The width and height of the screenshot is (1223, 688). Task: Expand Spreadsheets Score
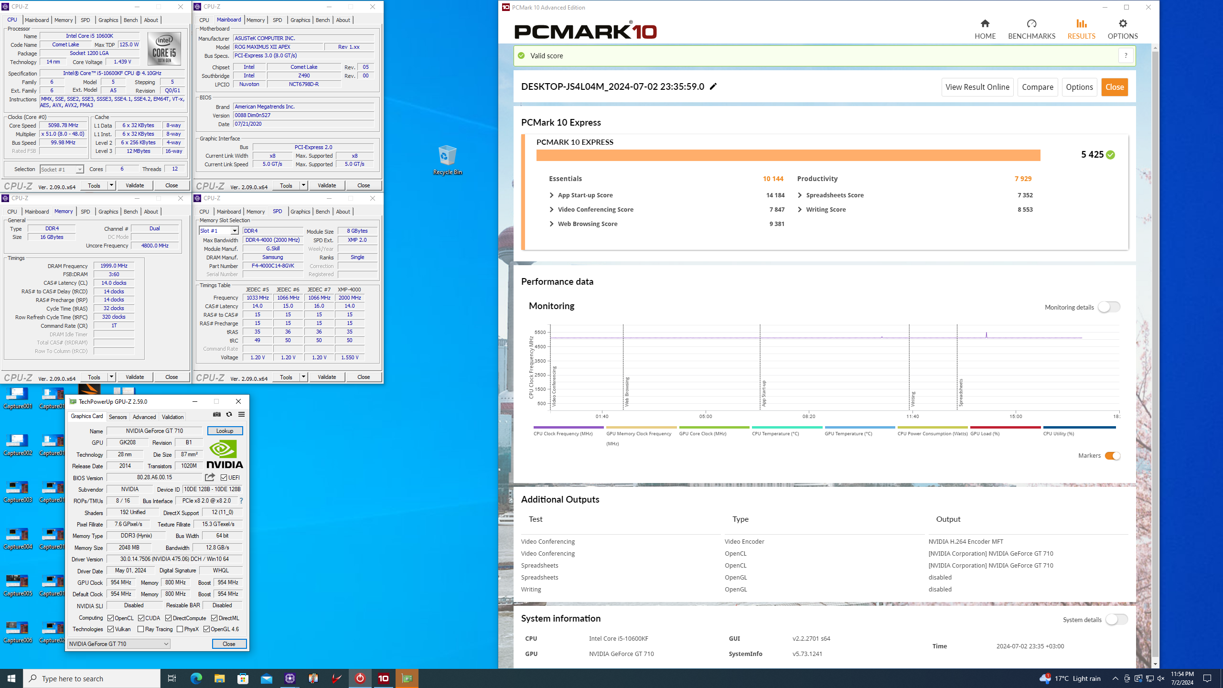pos(800,195)
